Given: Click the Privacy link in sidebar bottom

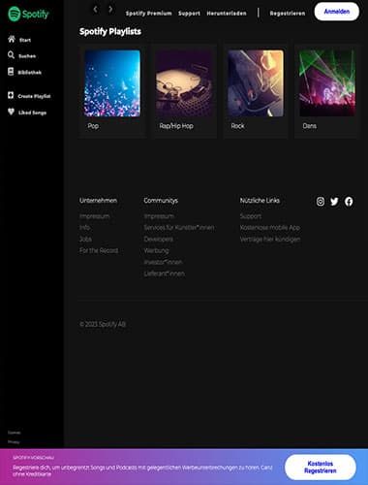Looking at the screenshot, I should tap(14, 441).
